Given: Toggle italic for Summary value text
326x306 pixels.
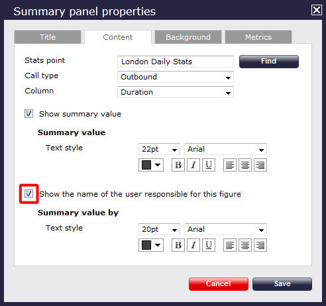Looking at the screenshot, I should (193, 165).
